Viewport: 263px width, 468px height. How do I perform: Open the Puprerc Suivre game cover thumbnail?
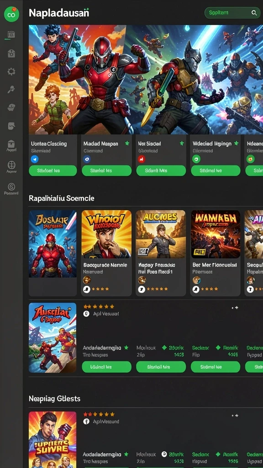point(53,440)
